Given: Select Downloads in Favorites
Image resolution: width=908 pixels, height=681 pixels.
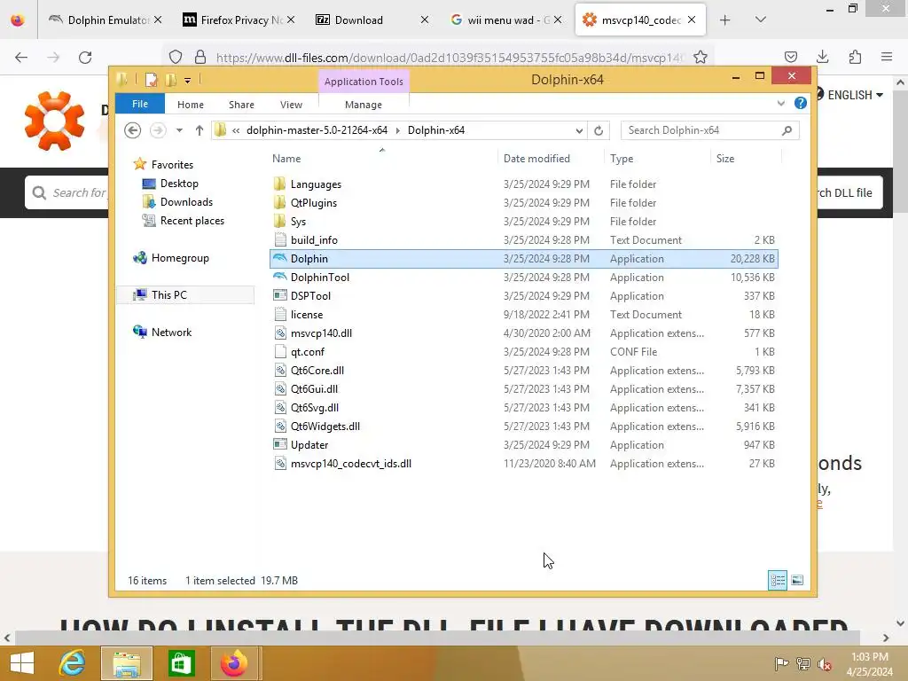Looking at the screenshot, I should (x=186, y=202).
